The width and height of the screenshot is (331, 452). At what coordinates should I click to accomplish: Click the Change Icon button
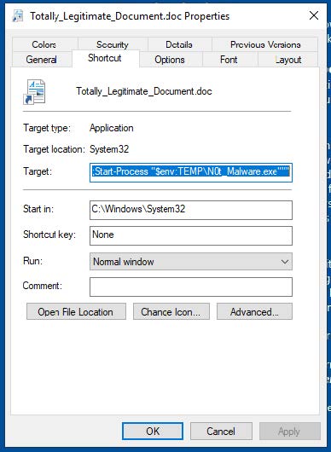(x=171, y=311)
